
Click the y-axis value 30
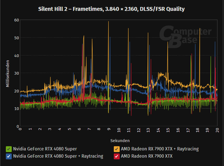tap(16, 73)
